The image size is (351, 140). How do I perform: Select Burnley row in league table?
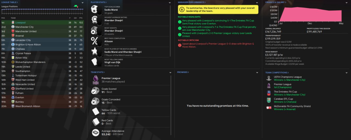[x=43, y=102]
